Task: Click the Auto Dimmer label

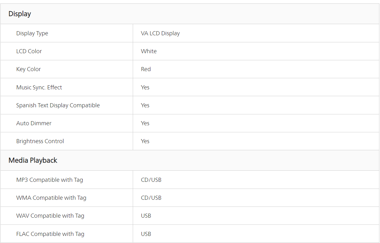Action: [x=34, y=123]
